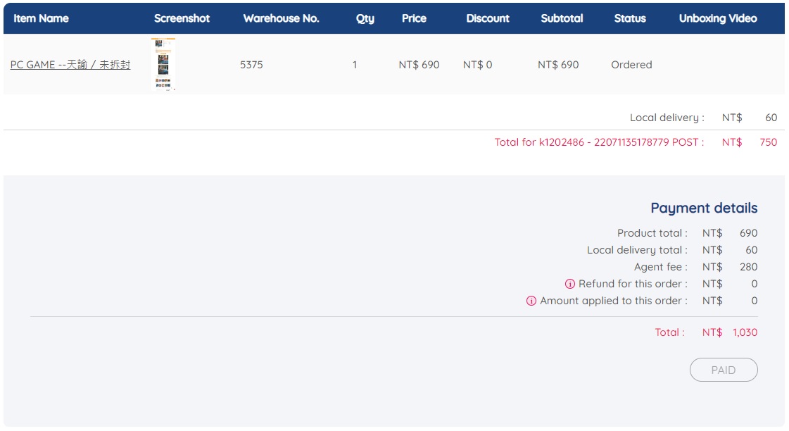Click the Price column header
The image size is (789, 431).
(x=414, y=18)
